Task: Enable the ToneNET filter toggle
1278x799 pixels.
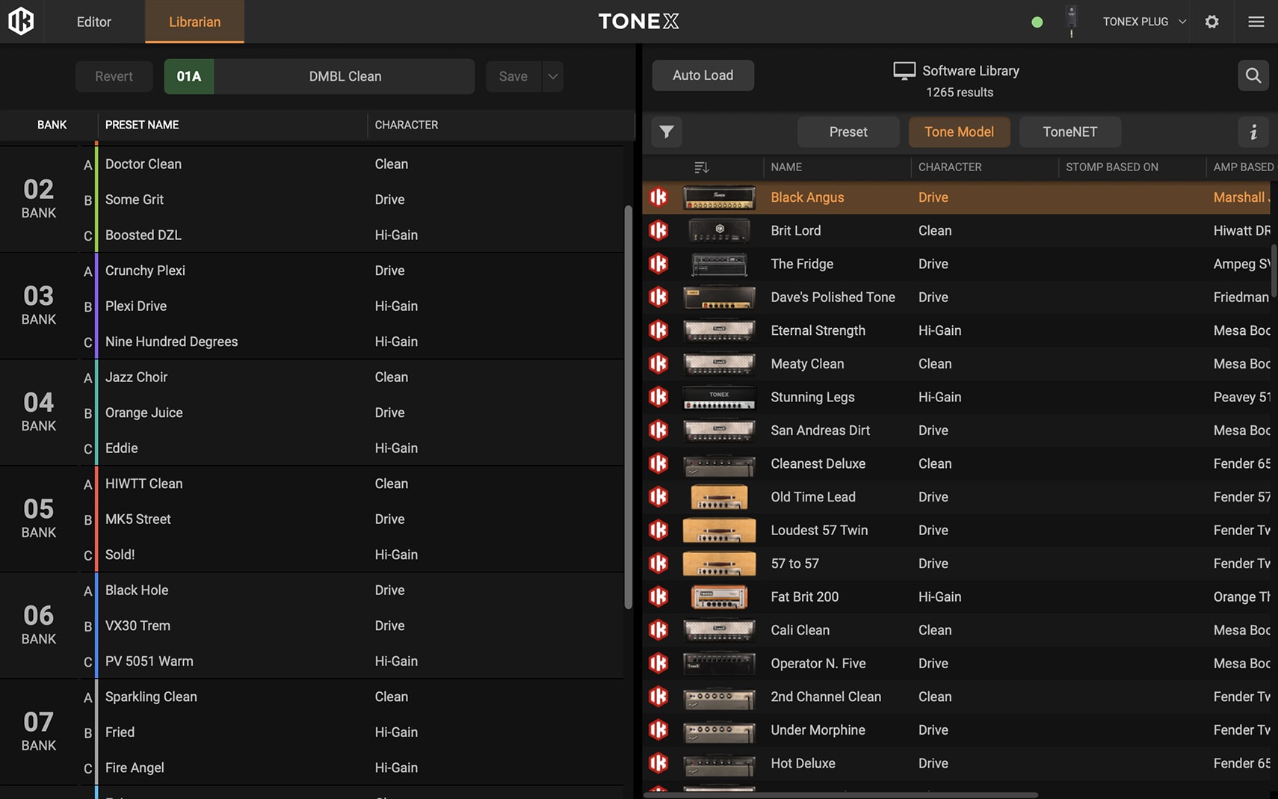Action: tap(1069, 132)
